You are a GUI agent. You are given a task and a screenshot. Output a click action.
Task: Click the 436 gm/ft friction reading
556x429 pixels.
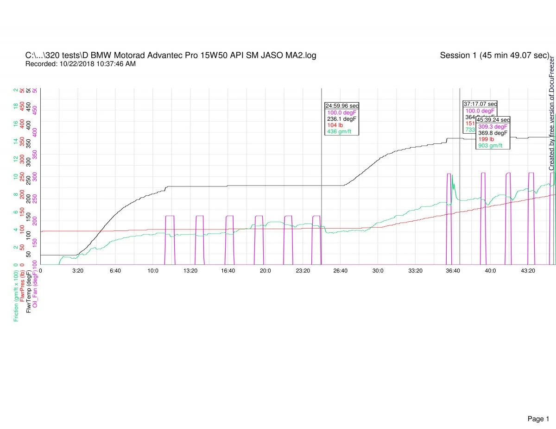tap(338, 132)
